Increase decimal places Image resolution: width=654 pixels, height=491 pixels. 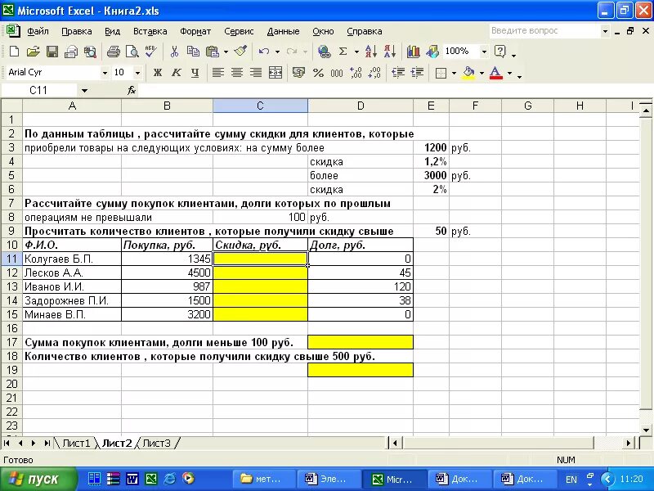[356, 73]
